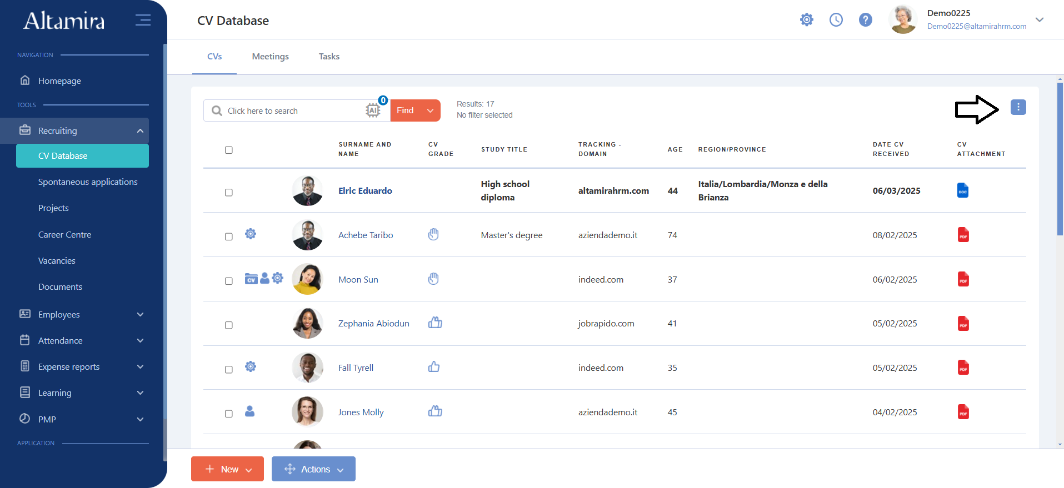Select Moon Sun's row checkbox
The image size is (1064, 488).
(228, 281)
